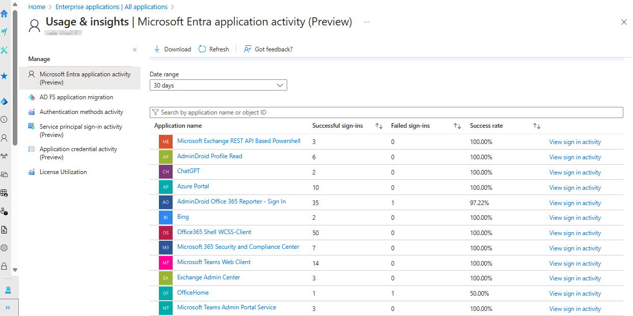The width and height of the screenshot is (633, 316).
Task: View sign in activity for Bing
Action: tap(574, 218)
